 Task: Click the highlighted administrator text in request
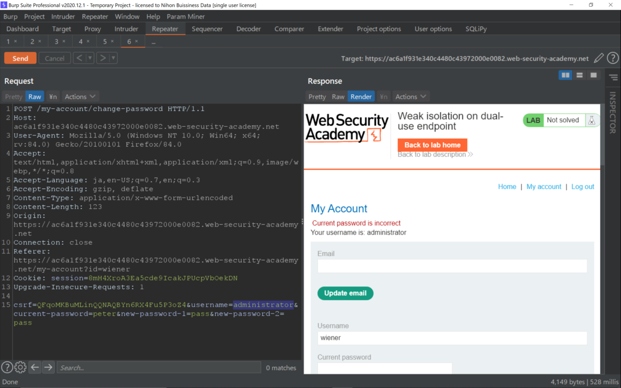(x=263, y=305)
